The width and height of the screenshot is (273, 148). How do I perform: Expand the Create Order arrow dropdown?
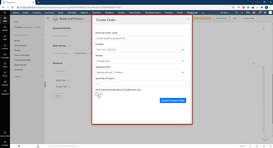(260, 18)
